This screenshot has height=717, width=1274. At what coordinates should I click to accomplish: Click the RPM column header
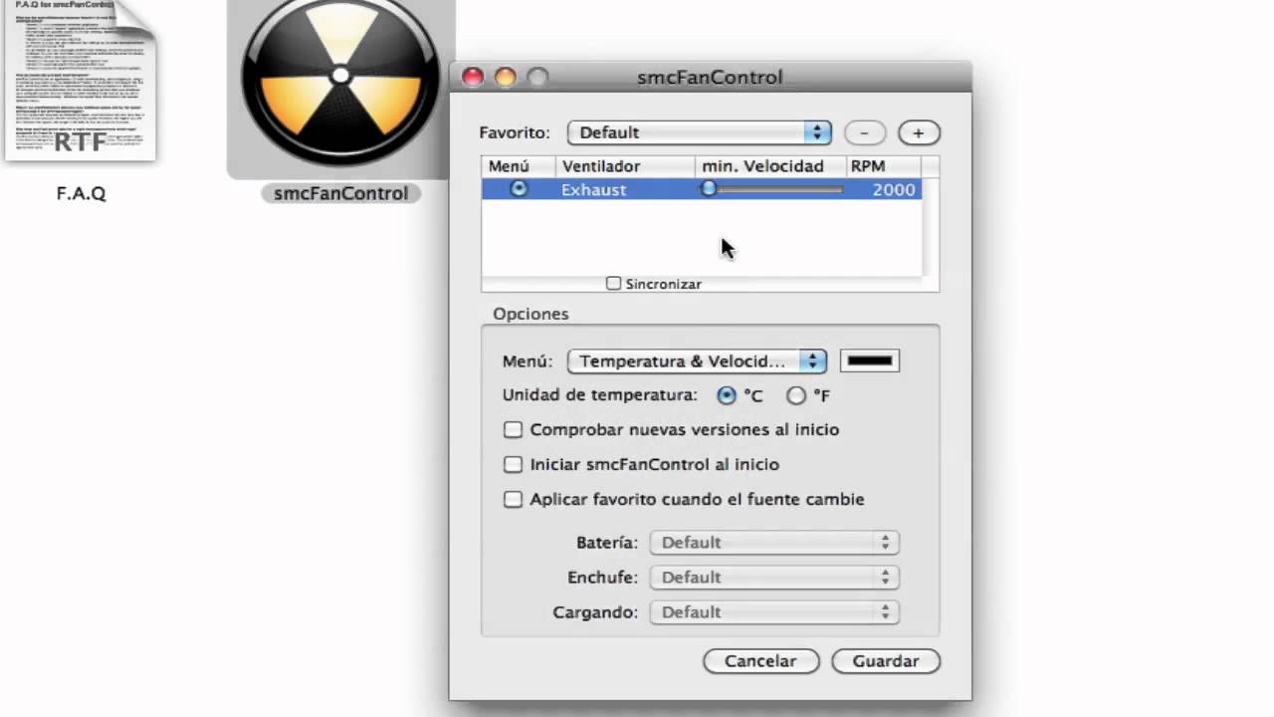pyautogui.click(x=883, y=166)
